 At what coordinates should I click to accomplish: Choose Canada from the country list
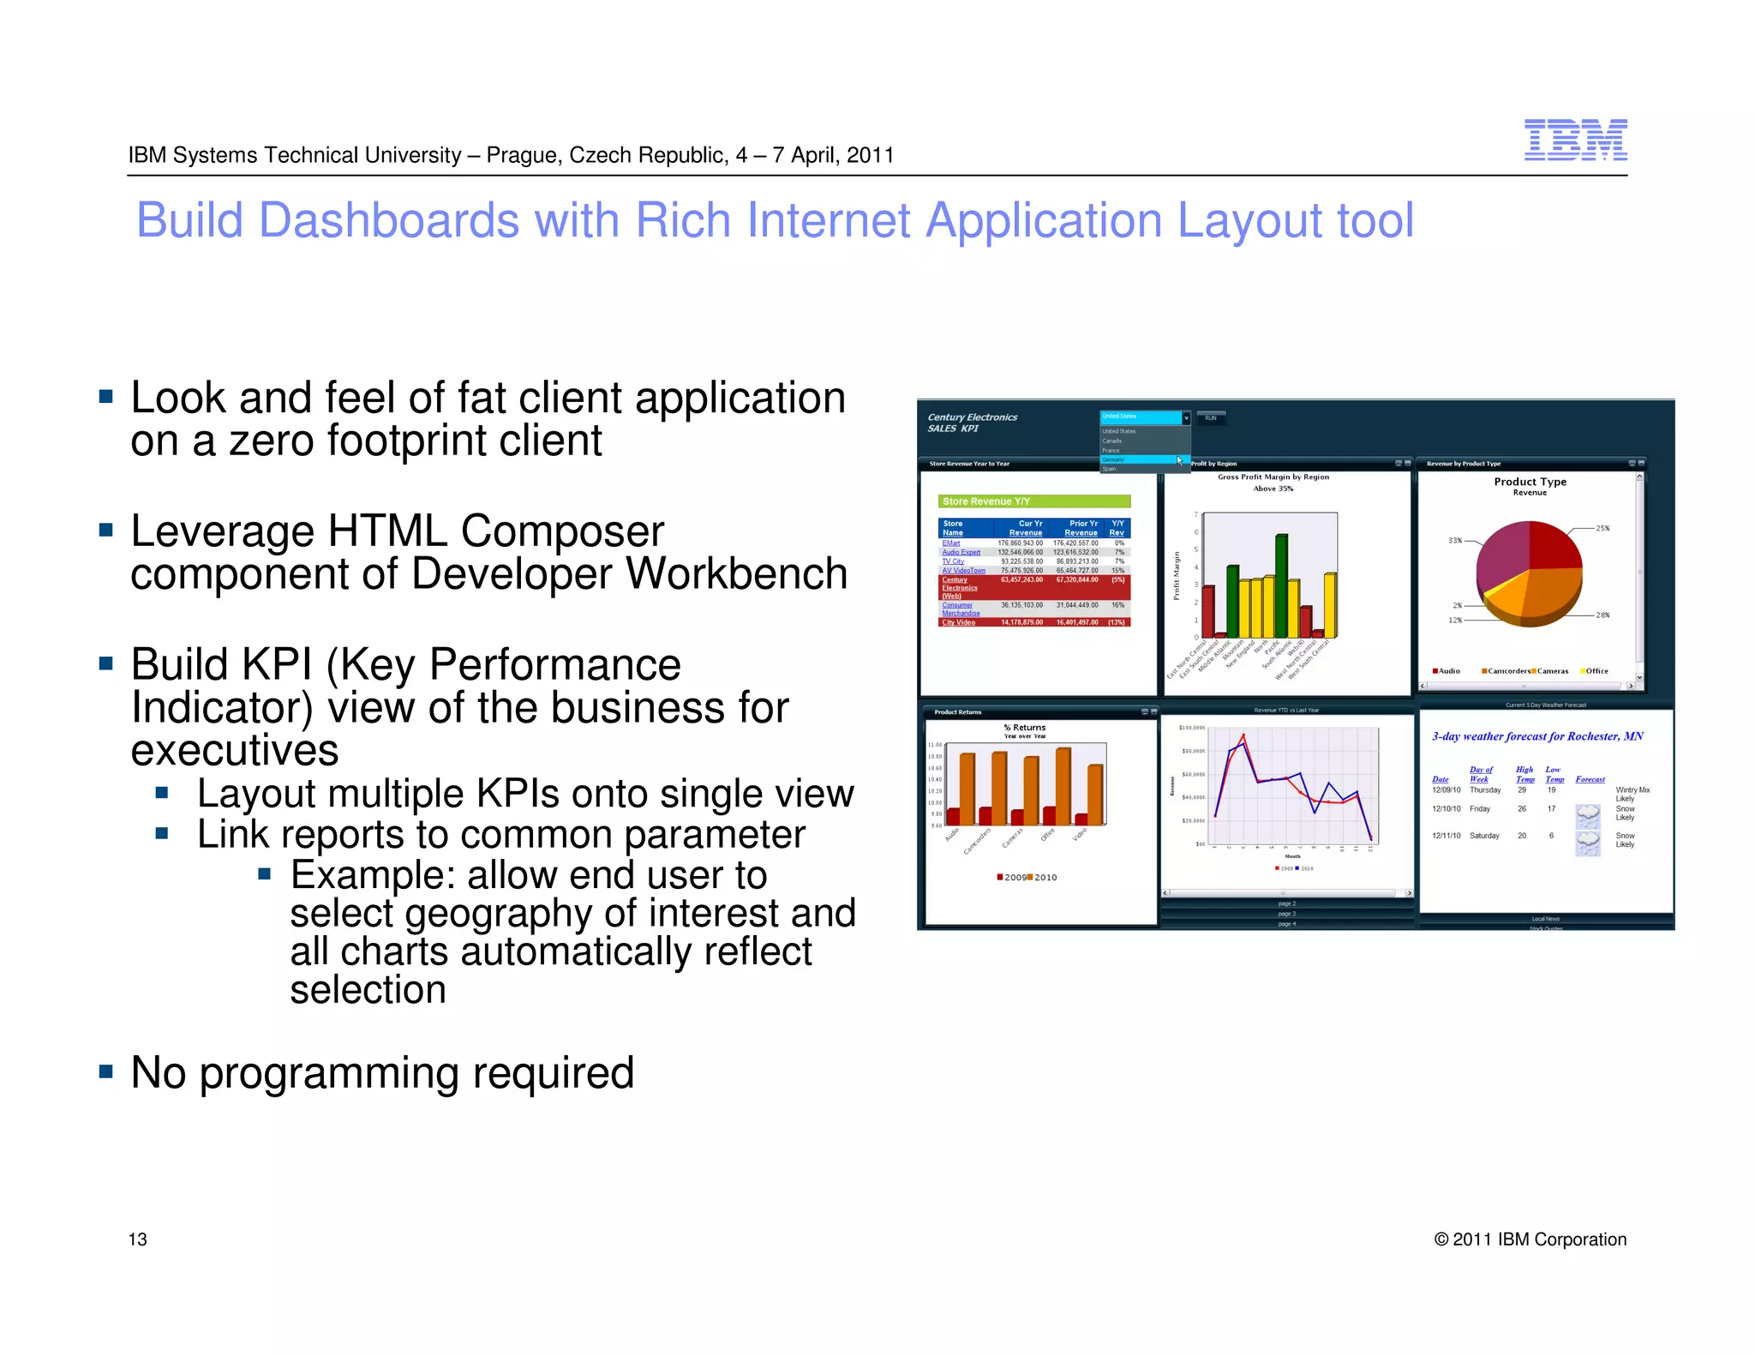tap(1112, 441)
